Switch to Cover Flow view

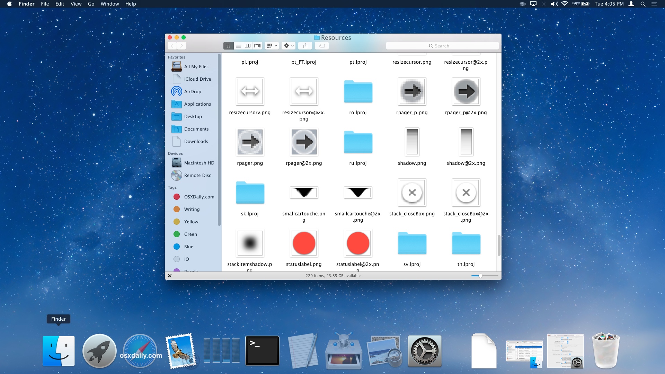click(257, 45)
